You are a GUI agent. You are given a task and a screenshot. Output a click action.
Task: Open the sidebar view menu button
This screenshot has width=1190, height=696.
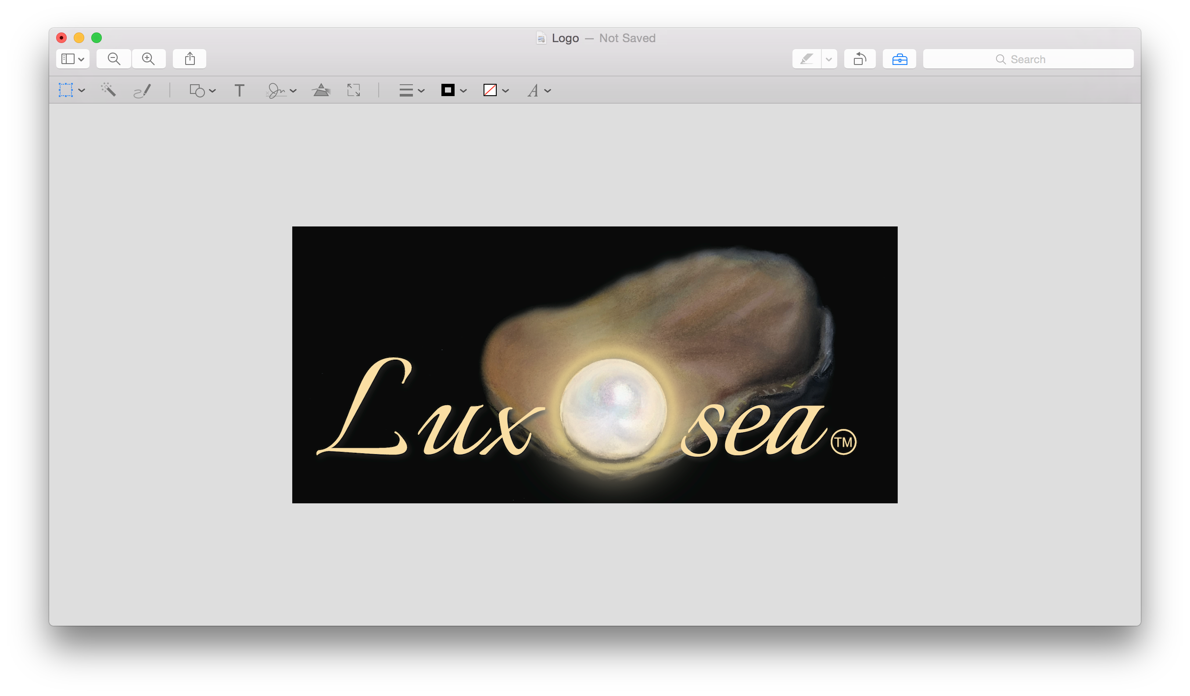tap(72, 59)
